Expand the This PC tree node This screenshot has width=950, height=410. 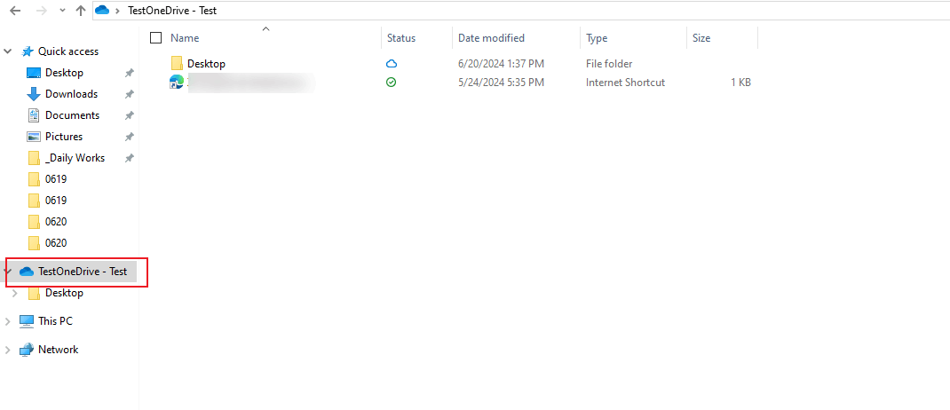tap(8, 321)
